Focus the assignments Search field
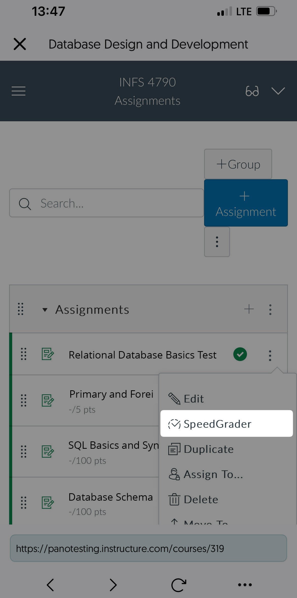The height and width of the screenshot is (598, 297). tap(107, 203)
